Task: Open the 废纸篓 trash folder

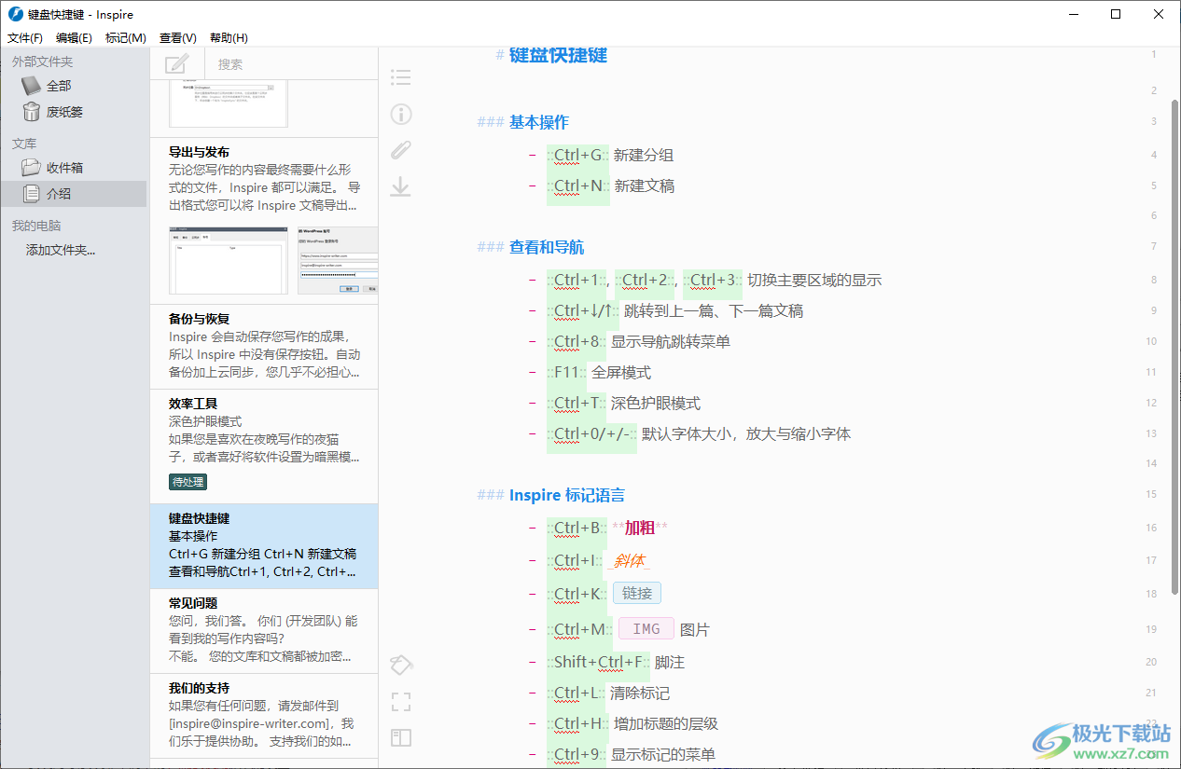Action: click(63, 112)
